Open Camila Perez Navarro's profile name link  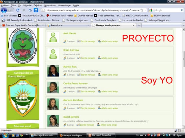coord(75,83)
